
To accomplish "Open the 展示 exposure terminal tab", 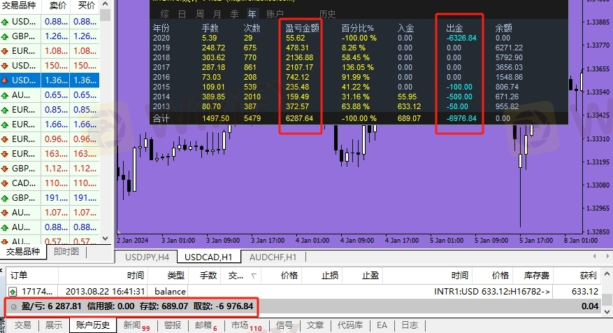I will 54,325.
